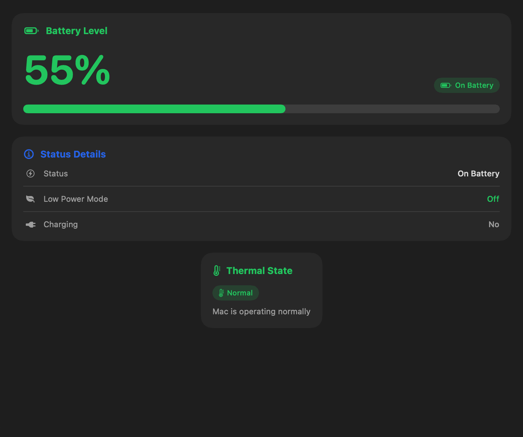Click the thermometer icon inside Normal badge

pos(221,293)
